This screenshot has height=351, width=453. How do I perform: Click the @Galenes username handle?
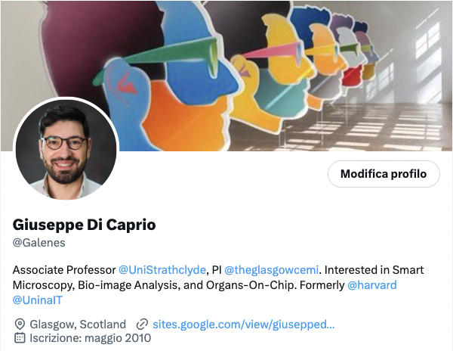(x=39, y=243)
